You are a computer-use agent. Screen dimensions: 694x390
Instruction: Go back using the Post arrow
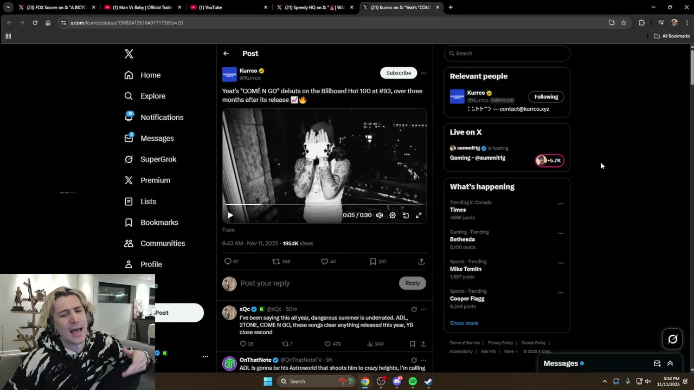pyautogui.click(x=226, y=54)
